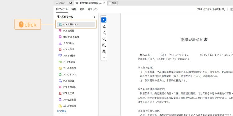The image size is (233, 116).
Task: Click the ページを整理 label
Action: 69,62
